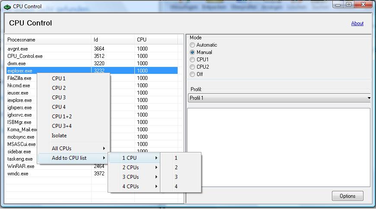
Task: Select the iexplore.exe process
Action: [19, 100]
